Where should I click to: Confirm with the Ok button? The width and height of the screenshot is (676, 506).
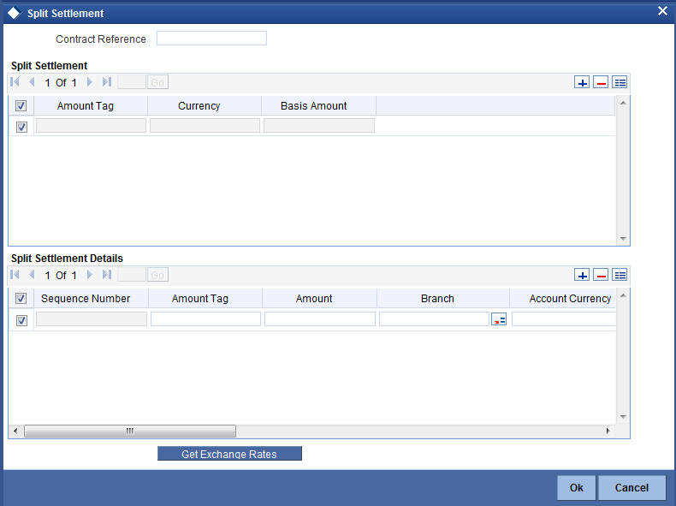[576, 487]
